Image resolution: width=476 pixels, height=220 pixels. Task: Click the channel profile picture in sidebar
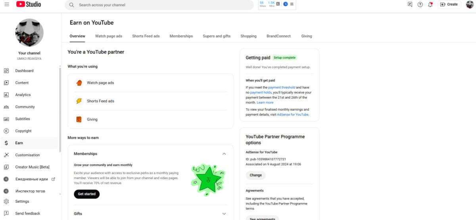pos(29,33)
